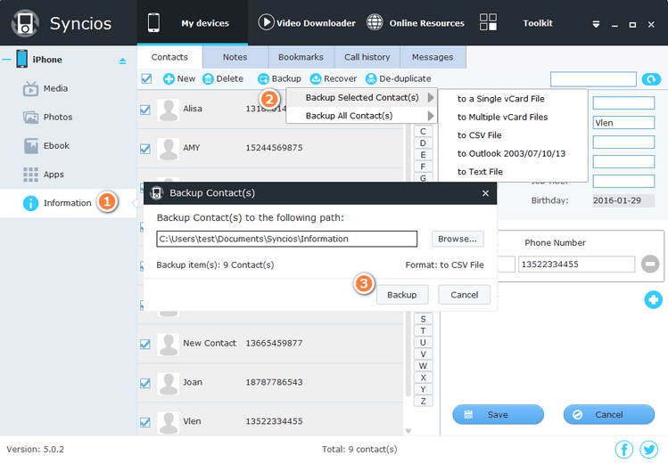
Task: Close the Backup Contact(s) dialog
Action: 485,193
